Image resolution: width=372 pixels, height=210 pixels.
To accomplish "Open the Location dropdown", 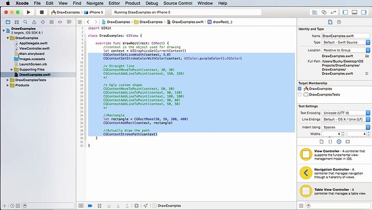I will pos(346,50).
